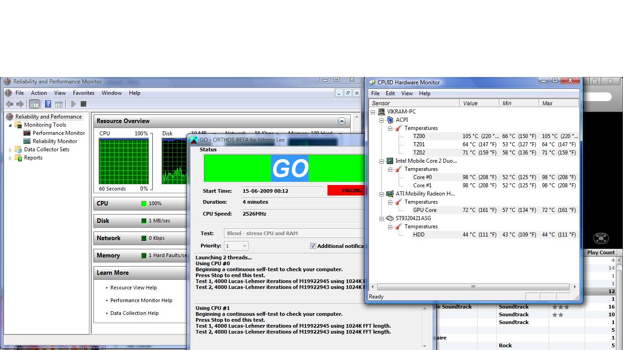The width and height of the screenshot is (623, 350).
Task: Collapse the ATI Mobility Radeon node
Action: point(382,194)
